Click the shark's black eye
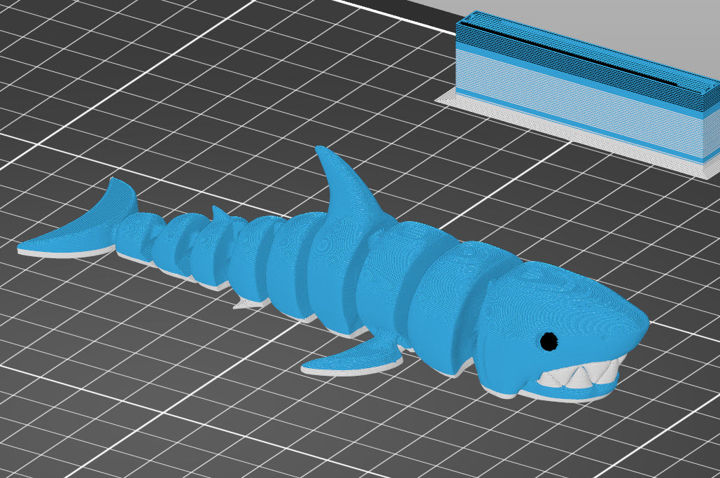Viewport: 720px width, 478px height. click(549, 341)
